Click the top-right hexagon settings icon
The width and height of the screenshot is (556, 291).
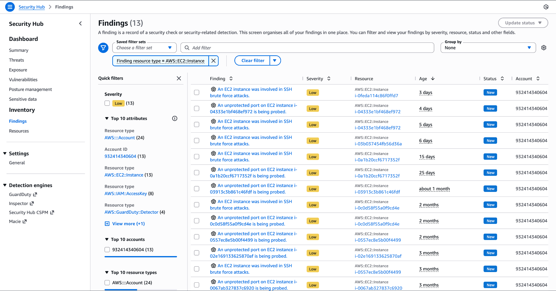point(546,7)
